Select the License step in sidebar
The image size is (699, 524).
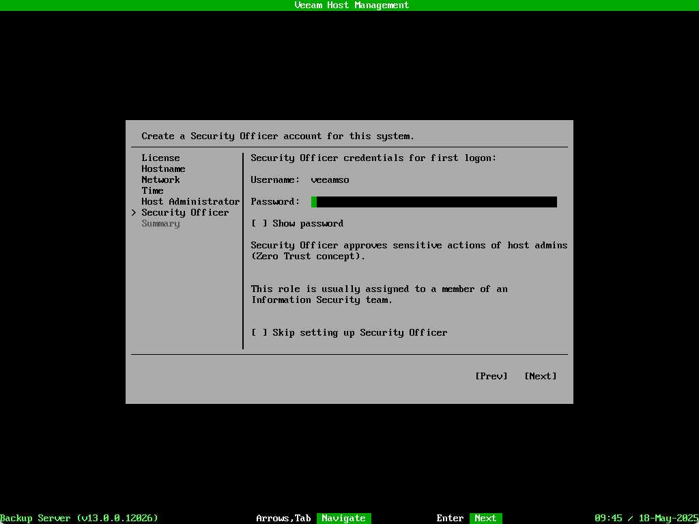coord(160,158)
